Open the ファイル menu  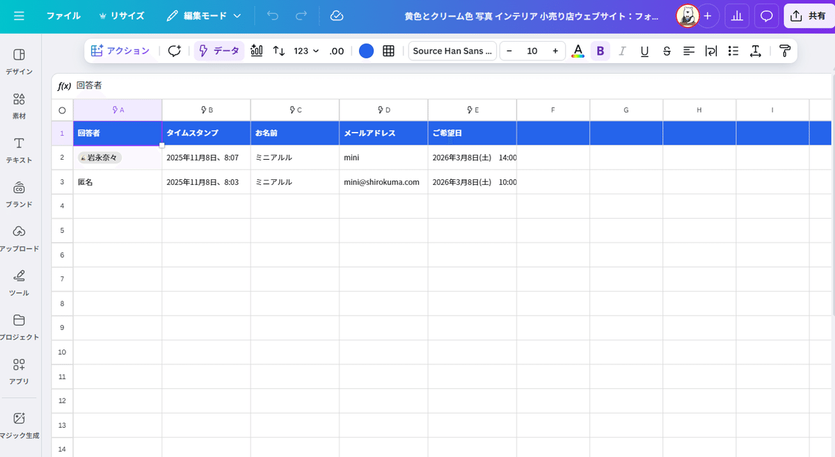click(x=63, y=16)
